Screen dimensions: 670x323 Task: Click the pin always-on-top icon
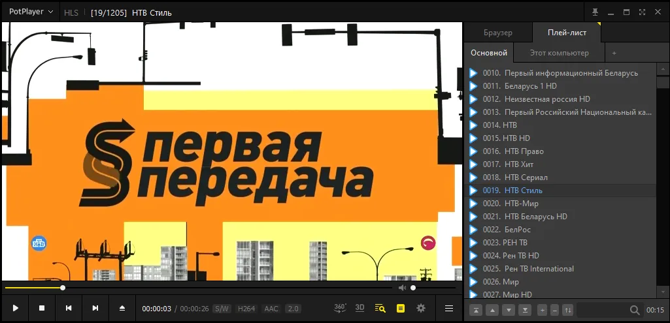click(595, 12)
